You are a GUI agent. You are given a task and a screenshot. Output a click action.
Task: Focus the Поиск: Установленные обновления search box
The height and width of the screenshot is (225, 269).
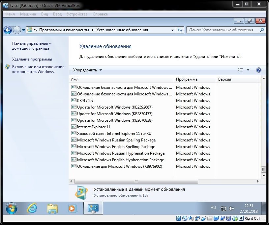pos(223,30)
